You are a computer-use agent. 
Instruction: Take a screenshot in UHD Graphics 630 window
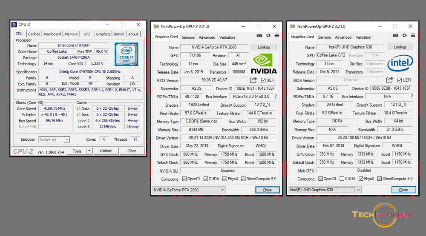(x=396, y=35)
